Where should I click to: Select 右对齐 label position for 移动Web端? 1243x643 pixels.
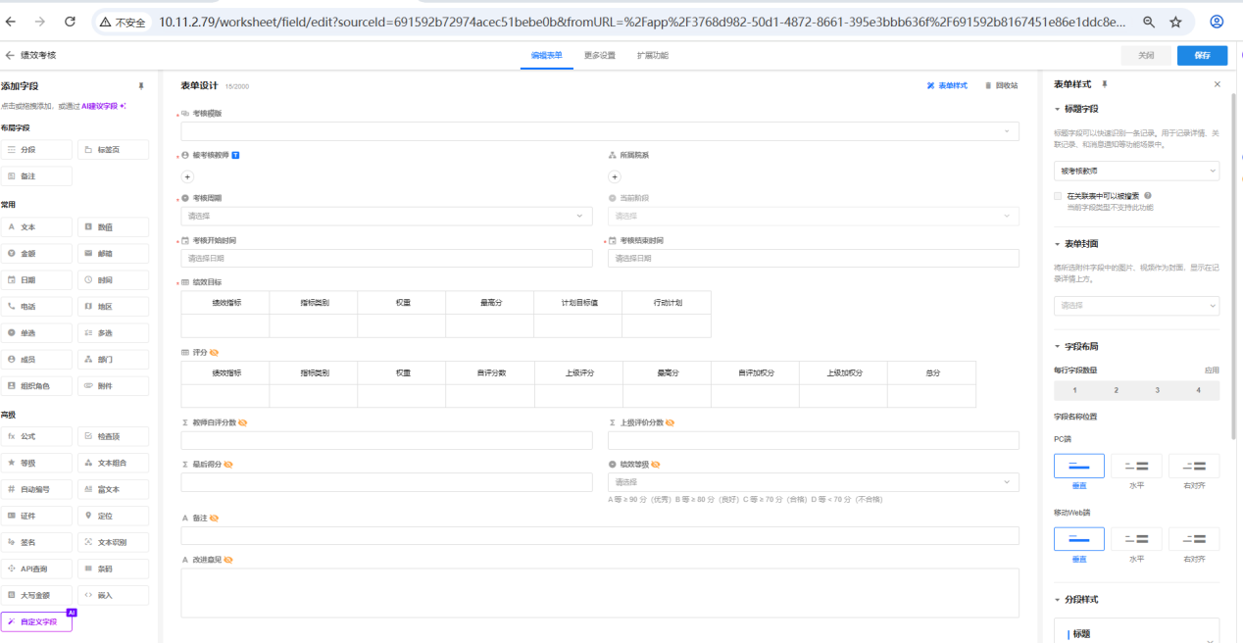1194,540
